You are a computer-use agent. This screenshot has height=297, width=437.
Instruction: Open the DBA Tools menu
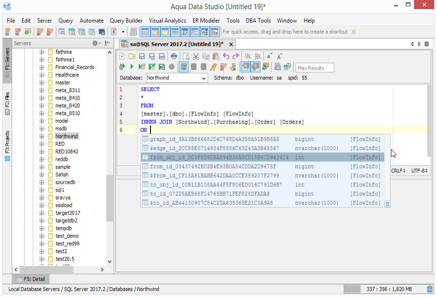[x=258, y=21]
